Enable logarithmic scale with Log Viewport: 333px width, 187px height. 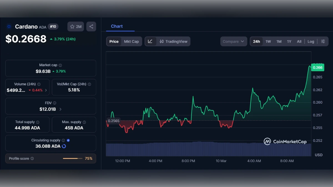[311, 41]
